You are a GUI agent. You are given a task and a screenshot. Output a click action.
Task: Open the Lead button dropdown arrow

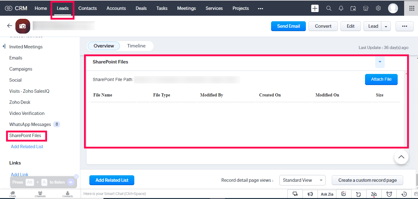[x=386, y=26]
